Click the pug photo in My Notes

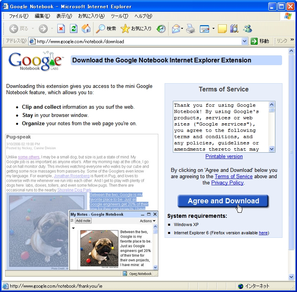point(99,248)
